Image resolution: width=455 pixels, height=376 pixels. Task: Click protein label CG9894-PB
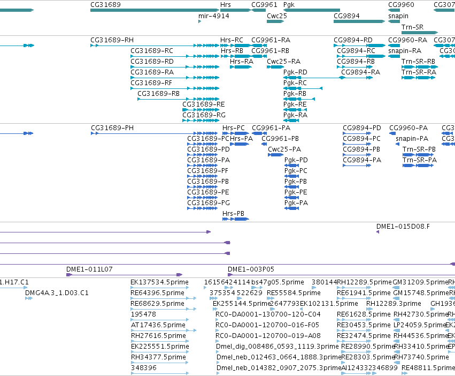click(x=361, y=149)
